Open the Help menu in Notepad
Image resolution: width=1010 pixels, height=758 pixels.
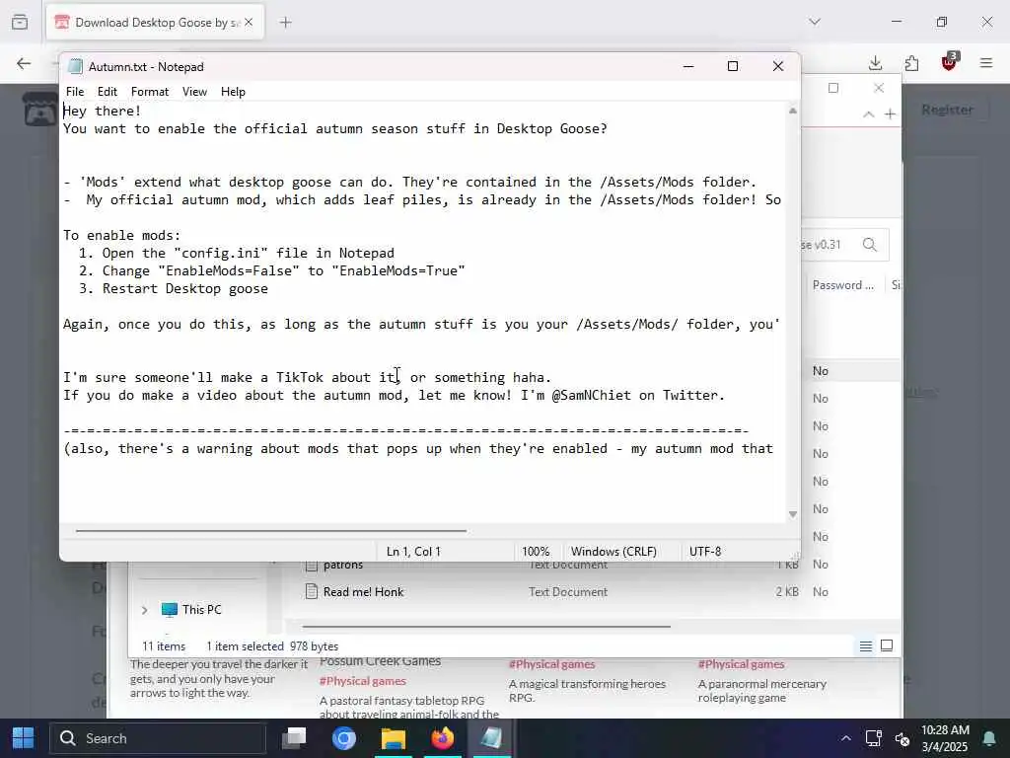[233, 92]
